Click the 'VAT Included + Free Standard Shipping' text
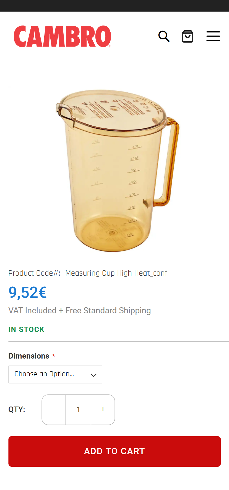Viewport: 229px width, 490px height. (x=80, y=311)
